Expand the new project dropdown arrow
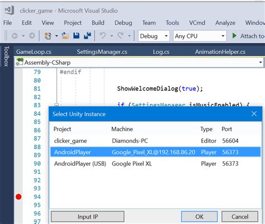Viewport: 265px width, 224px height. (x=56, y=36)
